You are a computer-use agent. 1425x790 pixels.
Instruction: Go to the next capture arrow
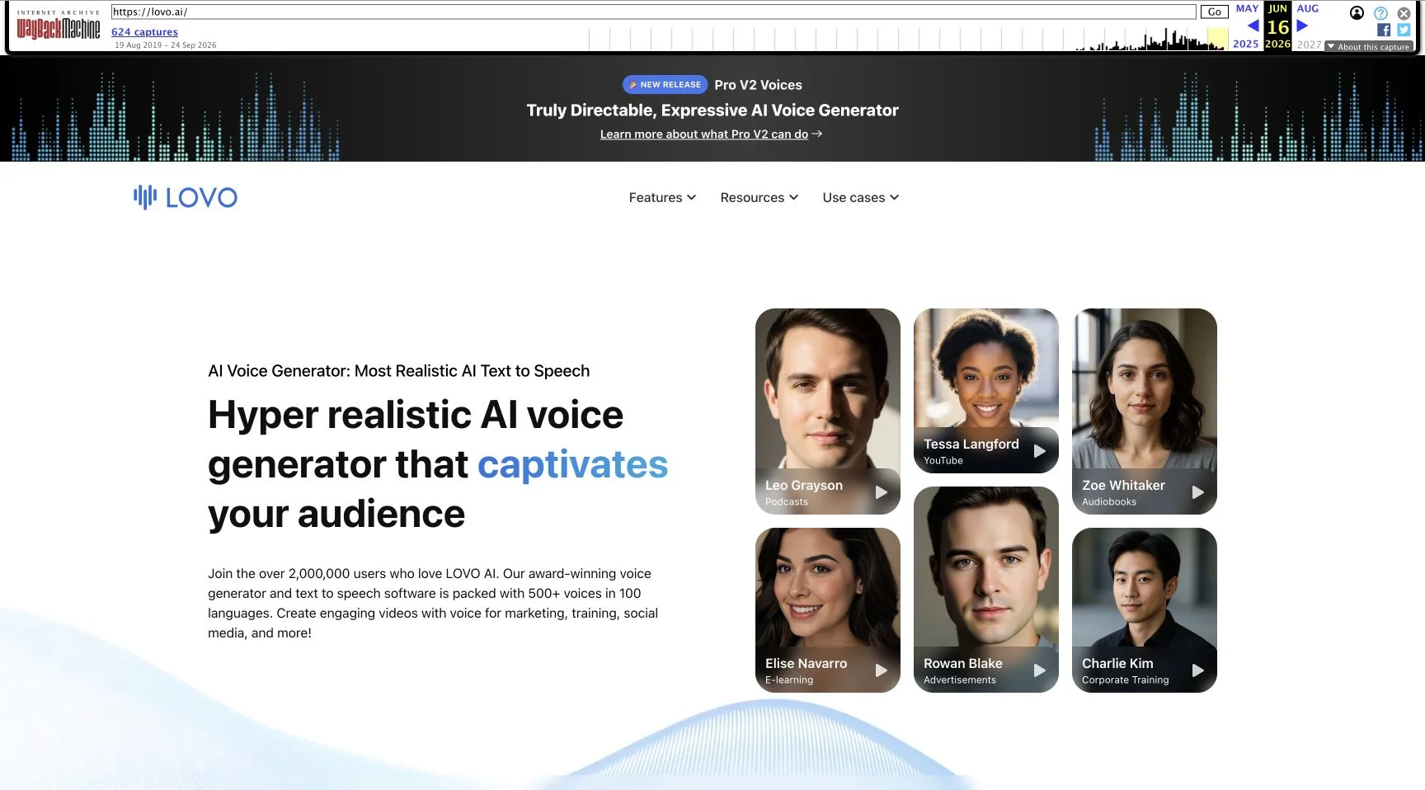click(1302, 26)
